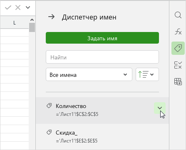This screenshot has height=150, width=186.
Task: Open the search sidebar icon
Action: point(178,15)
